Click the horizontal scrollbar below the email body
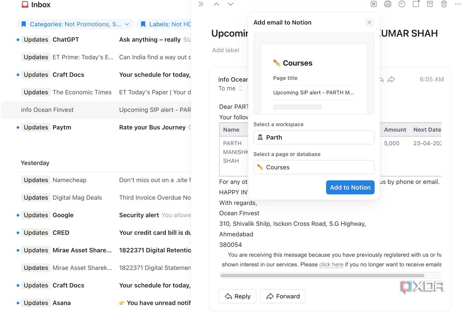 pyautogui.click(x=322, y=275)
